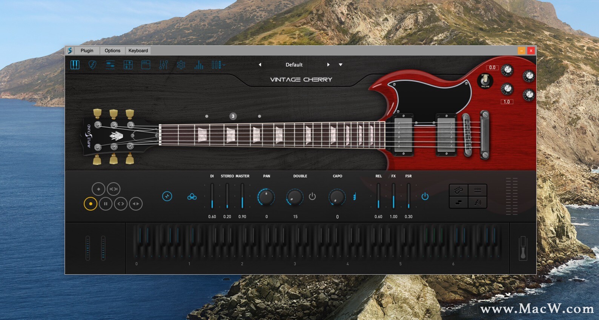
Task: Click the angle-brackets articulation button
Action: tap(121, 204)
